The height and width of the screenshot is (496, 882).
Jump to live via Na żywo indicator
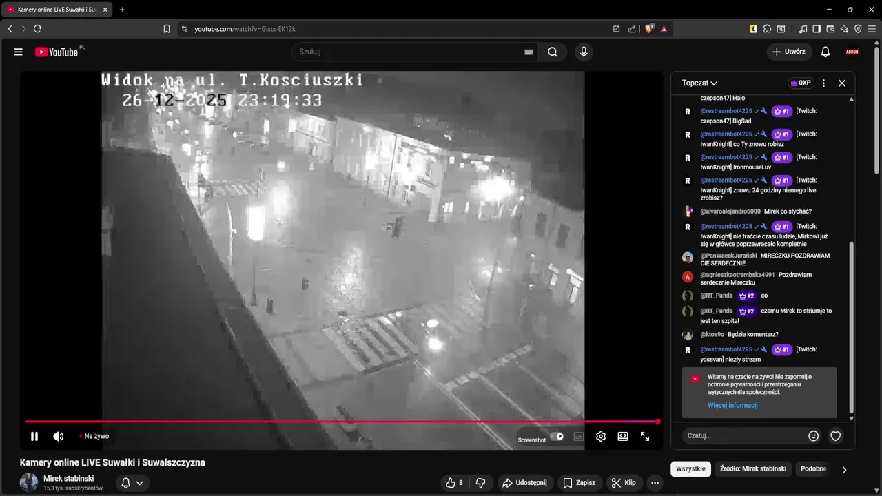(x=94, y=436)
